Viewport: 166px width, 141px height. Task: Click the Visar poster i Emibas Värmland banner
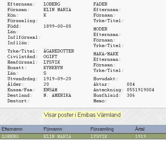click(x=82, y=115)
